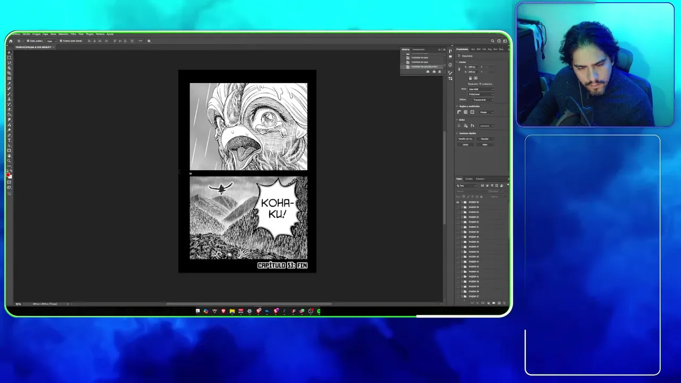Click the white background color swatch

coord(11,177)
